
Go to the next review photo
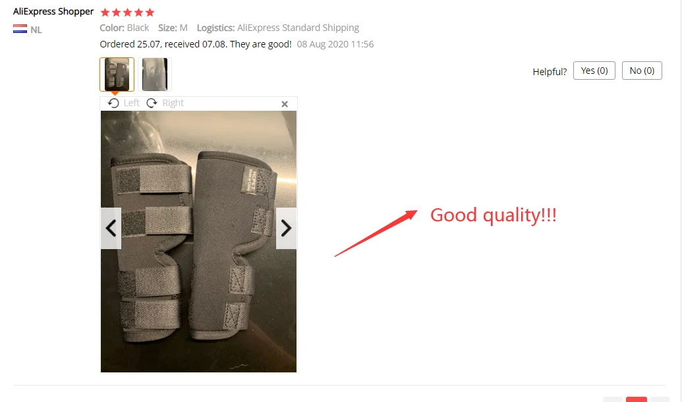tap(286, 228)
